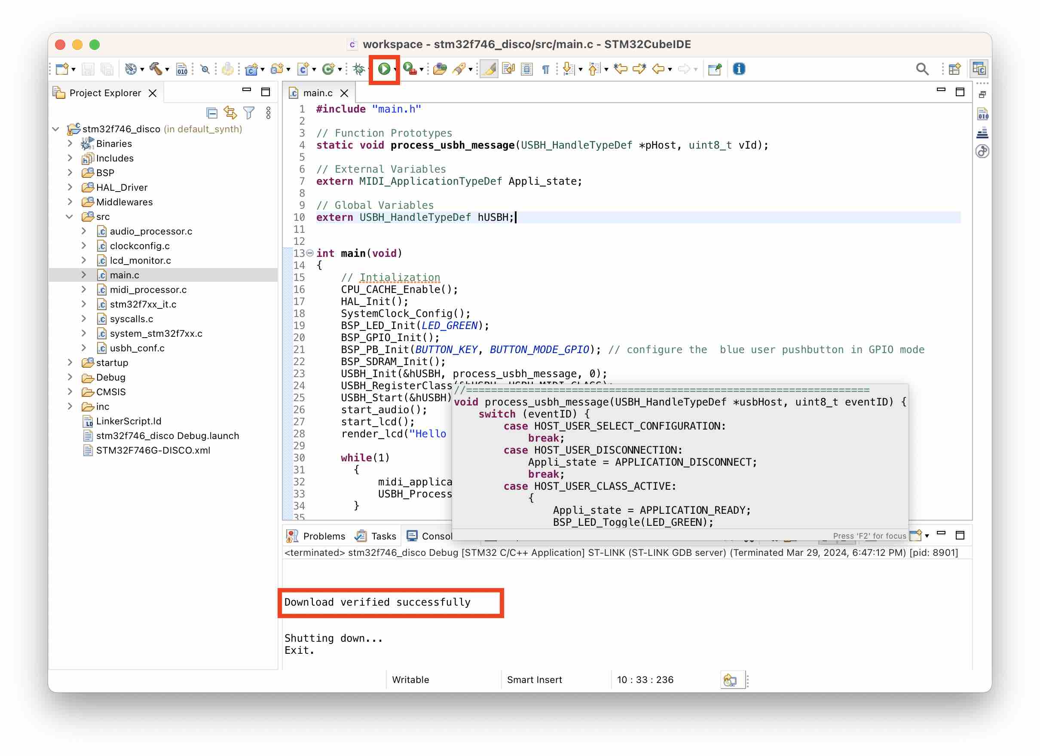
Task: Switch to the Problems tab
Action: pyautogui.click(x=316, y=536)
